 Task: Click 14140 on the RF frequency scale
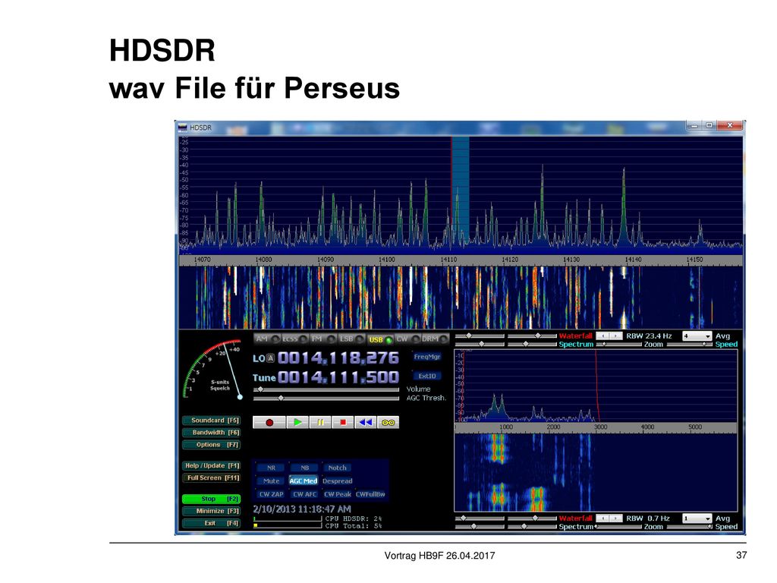coord(633,260)
